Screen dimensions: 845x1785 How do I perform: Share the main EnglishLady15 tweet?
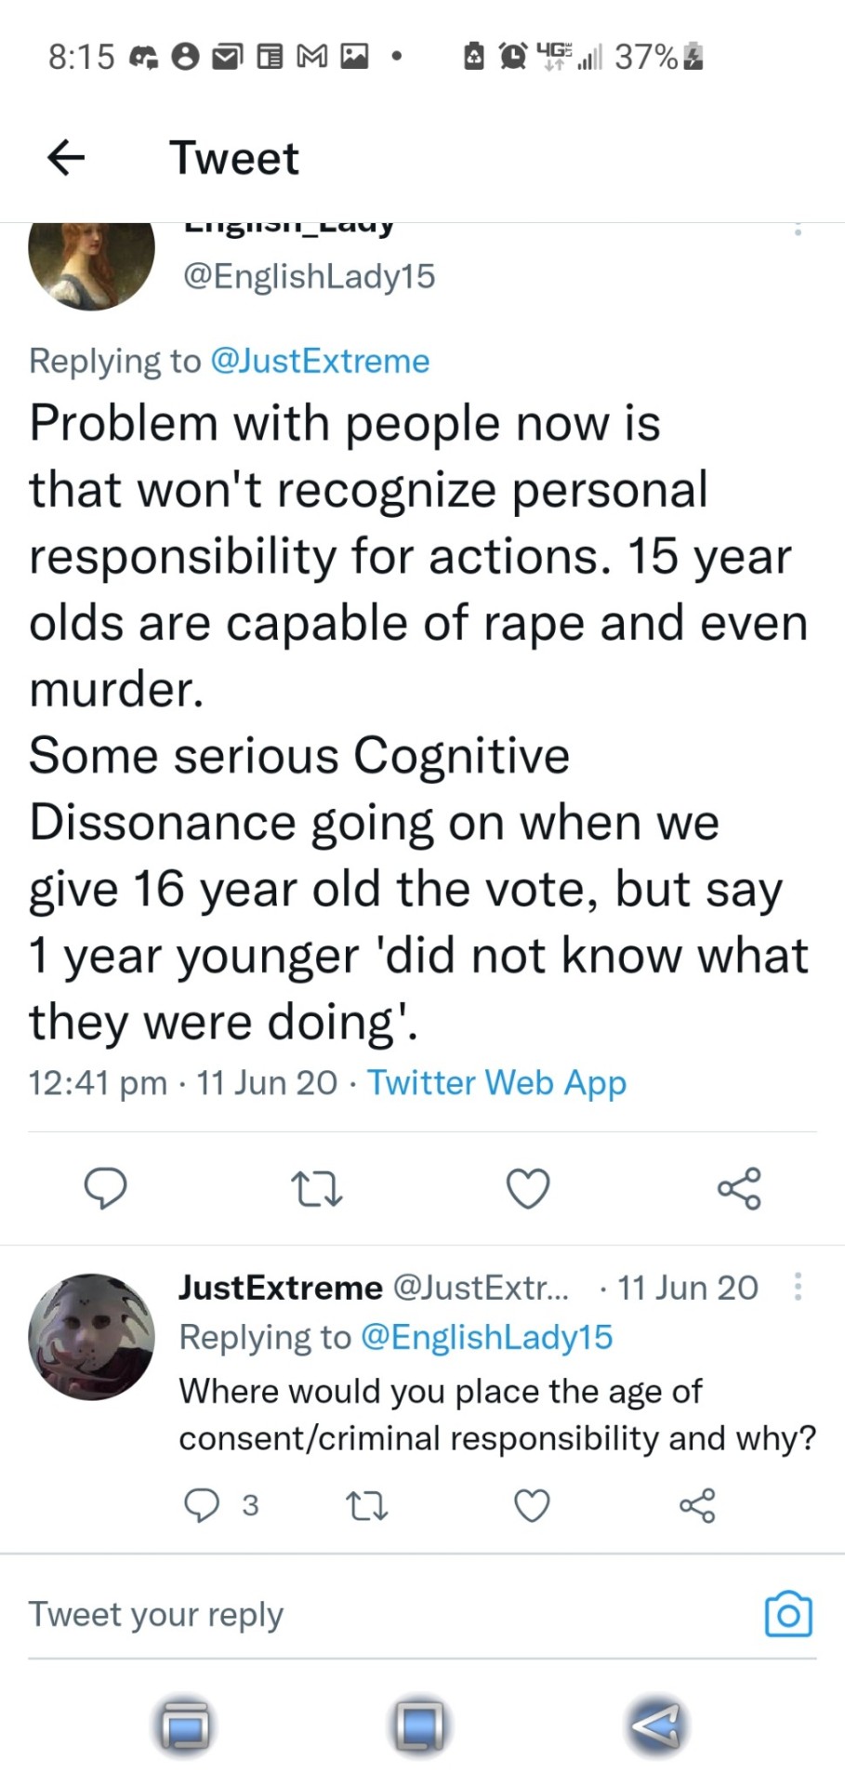(x=739, y=1188)
